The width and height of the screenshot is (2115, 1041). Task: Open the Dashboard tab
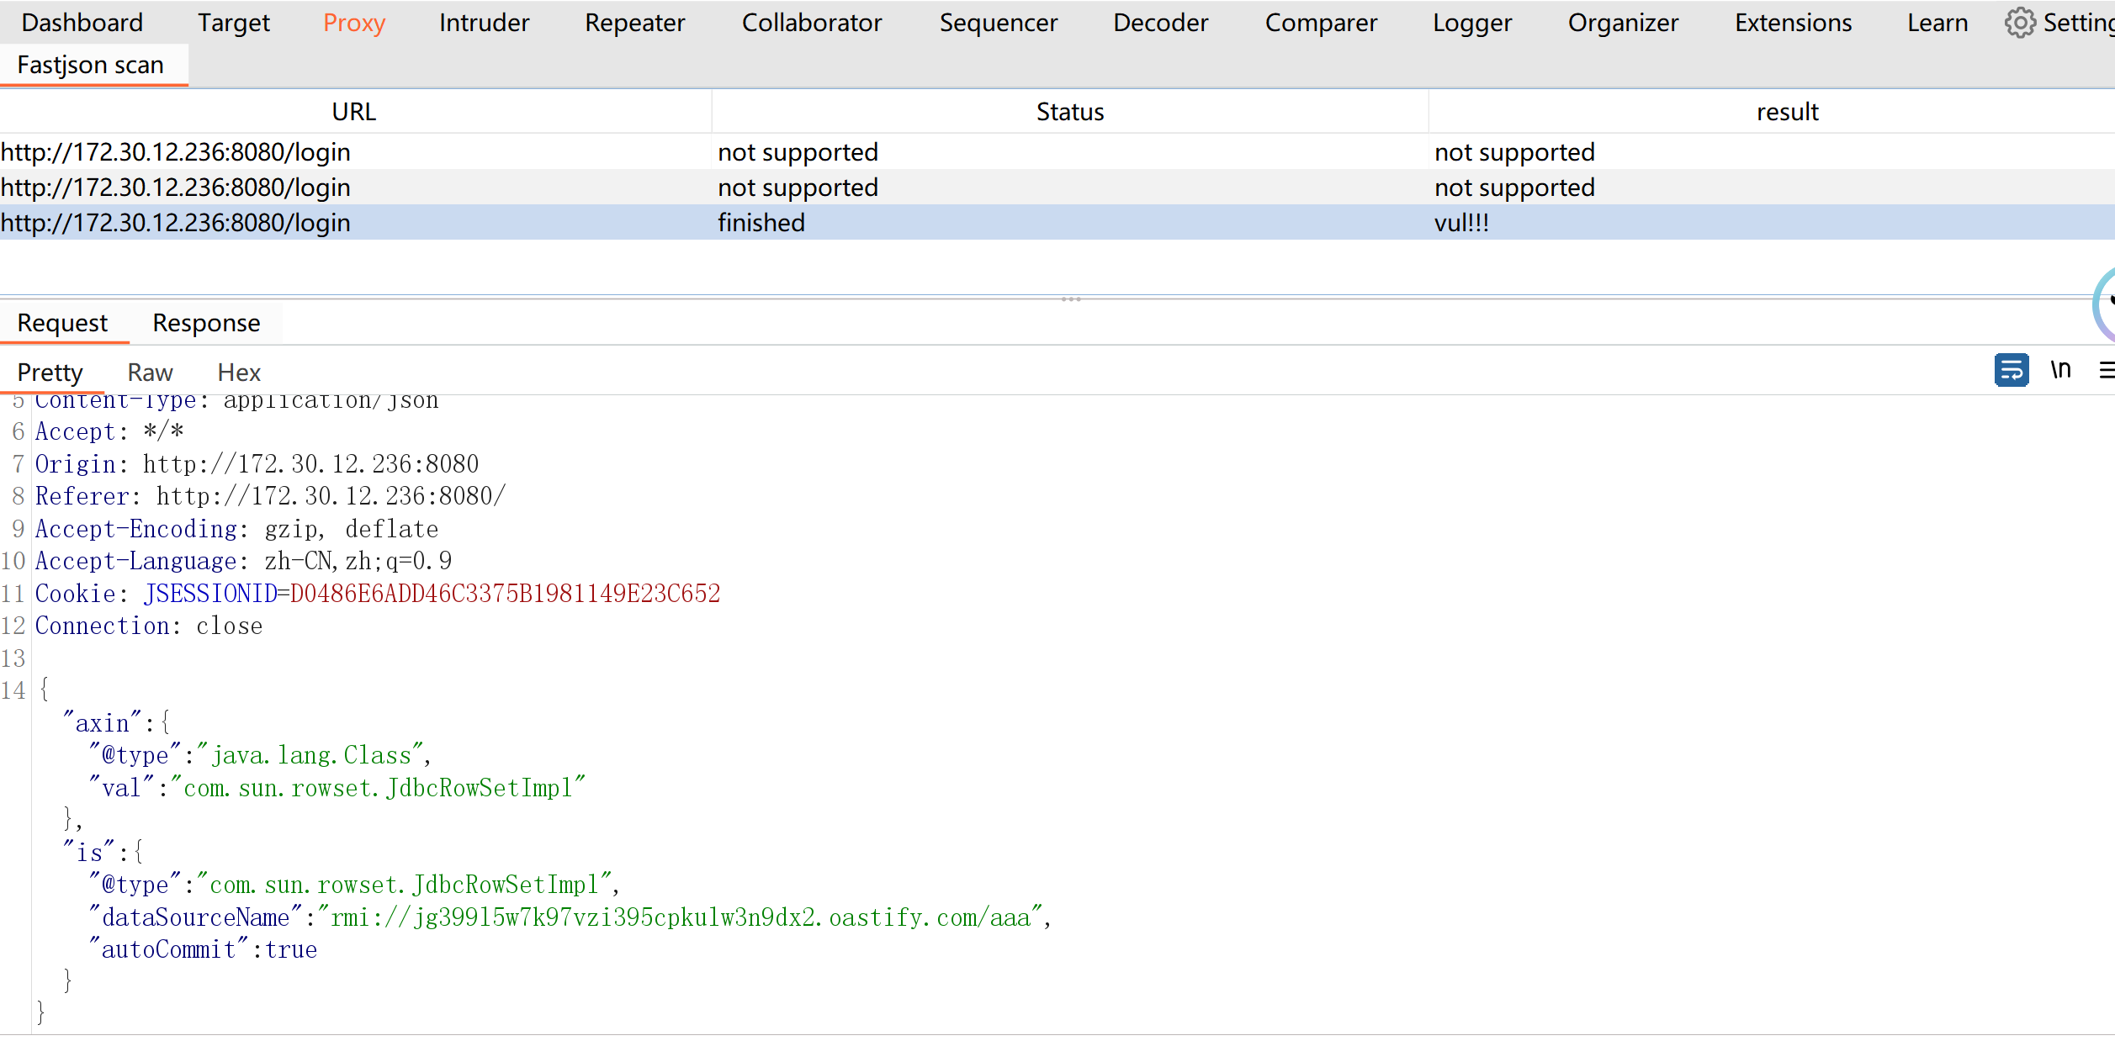82,23
